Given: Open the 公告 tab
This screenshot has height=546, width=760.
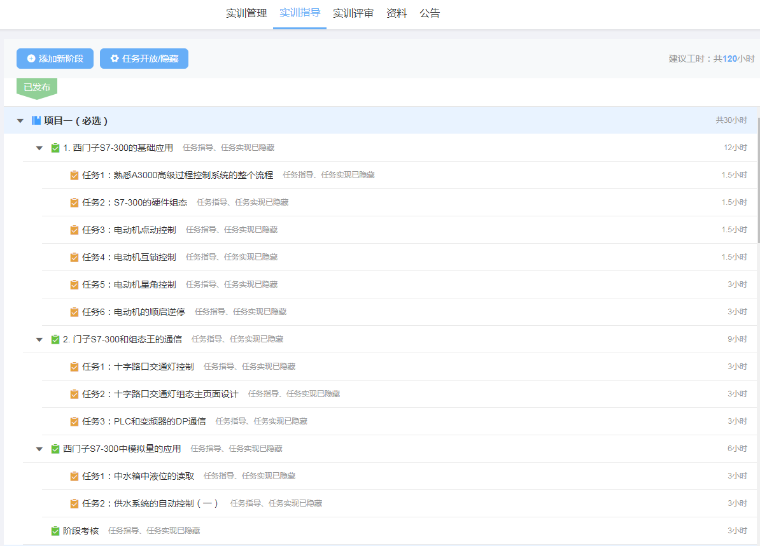Looking at the screenshot, I should pos(430,13).
